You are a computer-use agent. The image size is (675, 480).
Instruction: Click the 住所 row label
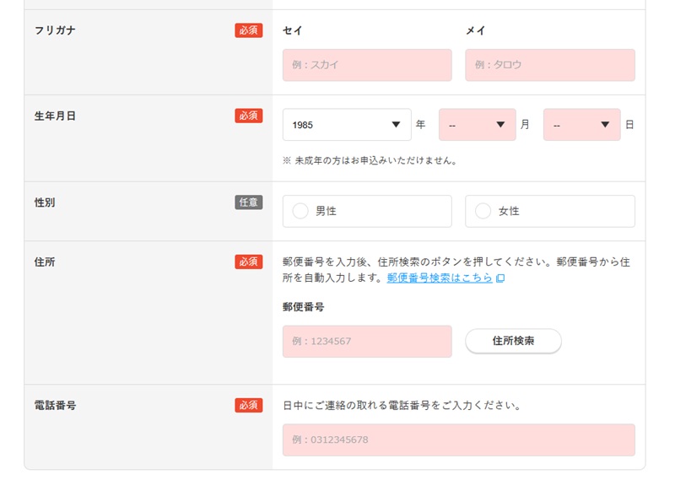(x=45, y=262)
